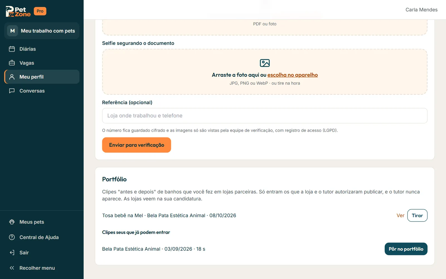Click the escolha no aparelho link
This screenshot has height=279, width=446.
click(292, 75)
